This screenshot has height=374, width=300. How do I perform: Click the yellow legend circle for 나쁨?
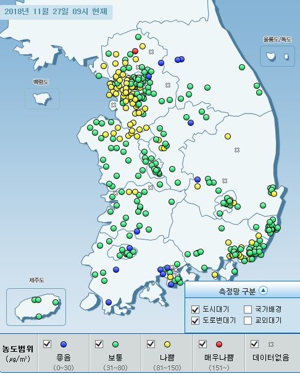[x=167, y=344]
